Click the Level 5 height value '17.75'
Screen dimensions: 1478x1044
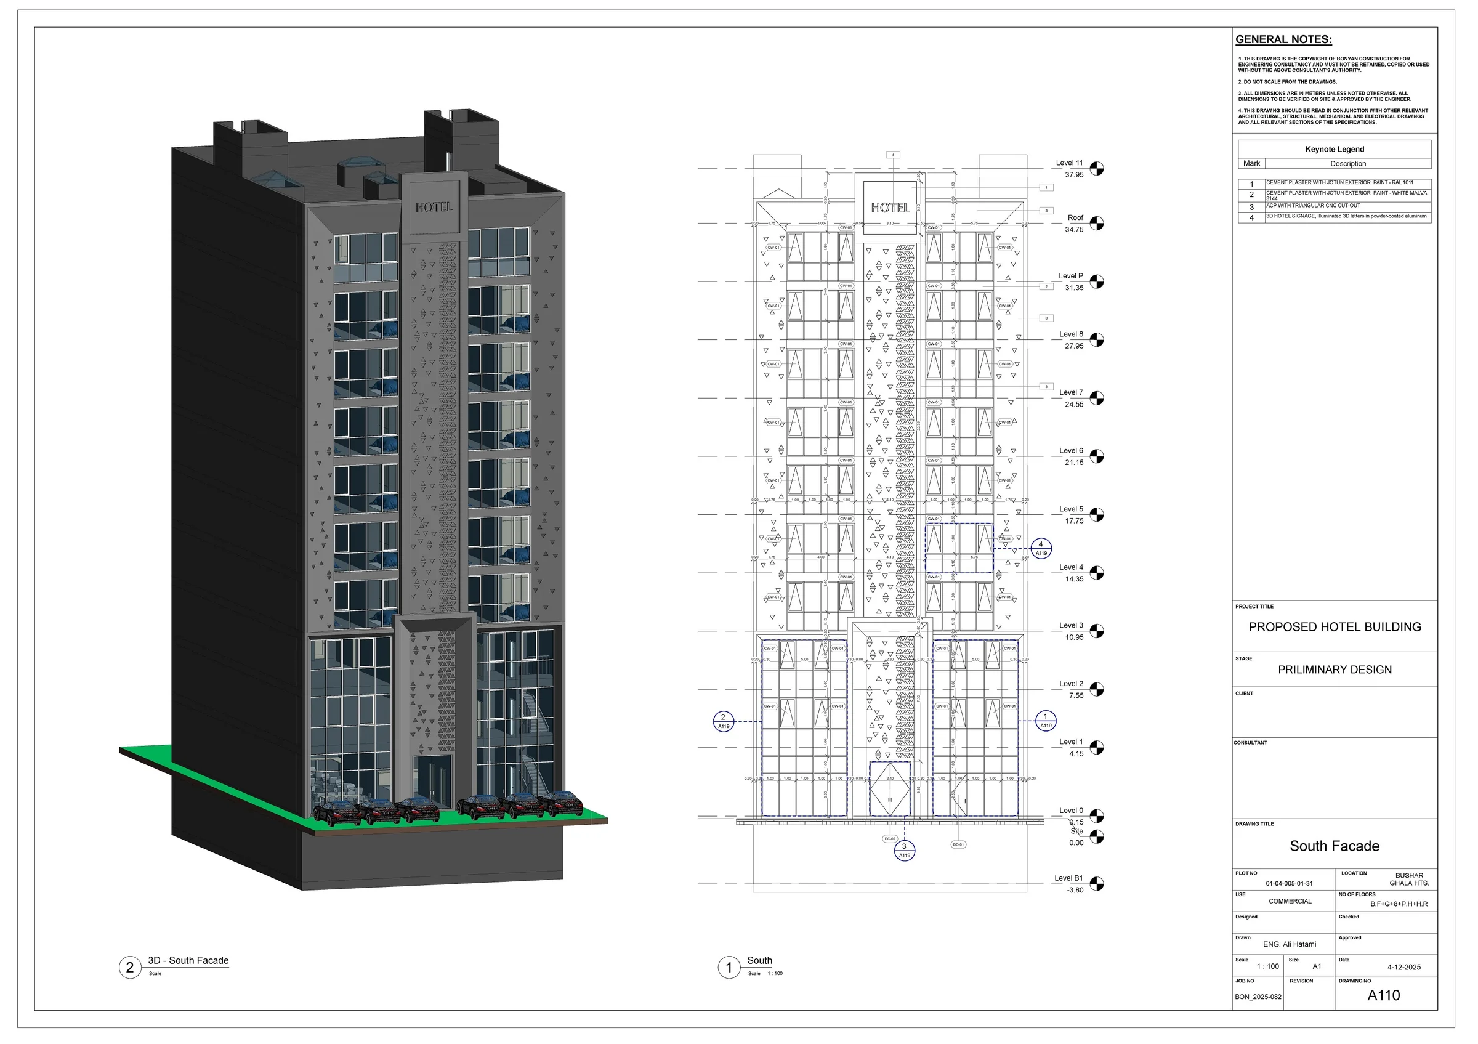click(1074, 520)
